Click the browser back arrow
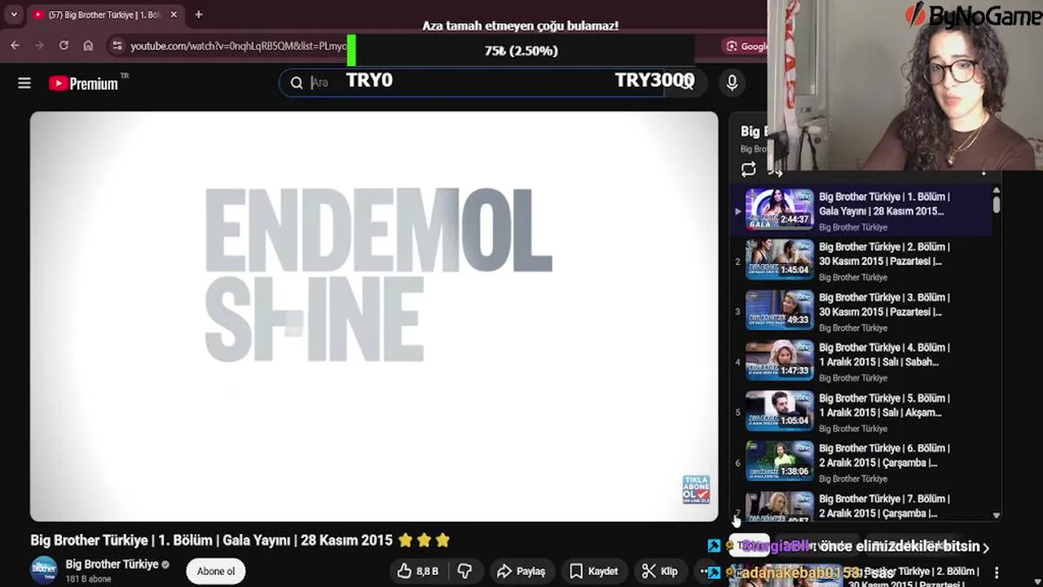Viewport: 1043px width, 587px height. (15, 46)
